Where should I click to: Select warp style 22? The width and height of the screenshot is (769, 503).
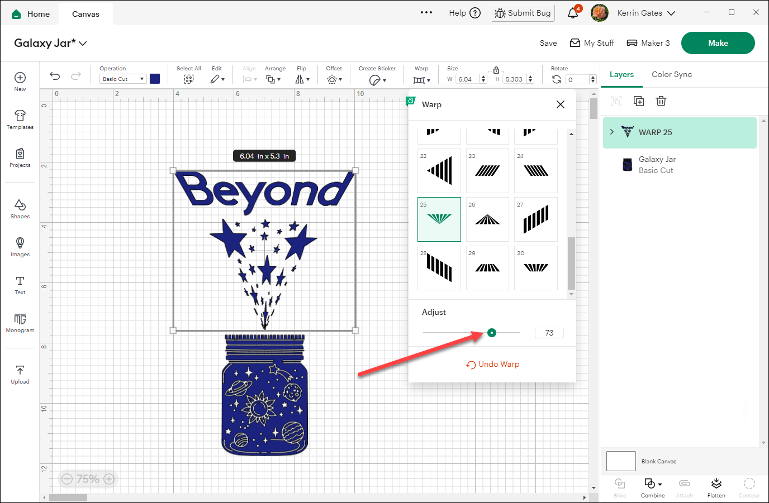pyautogui.click(x=439, y=170)
